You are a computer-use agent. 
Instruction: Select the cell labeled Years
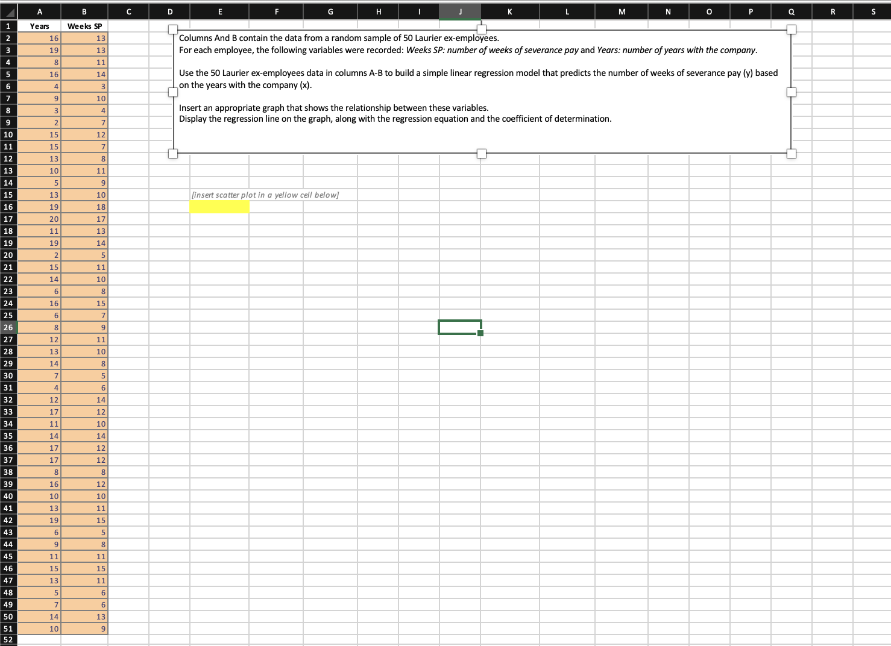point(39,26)
